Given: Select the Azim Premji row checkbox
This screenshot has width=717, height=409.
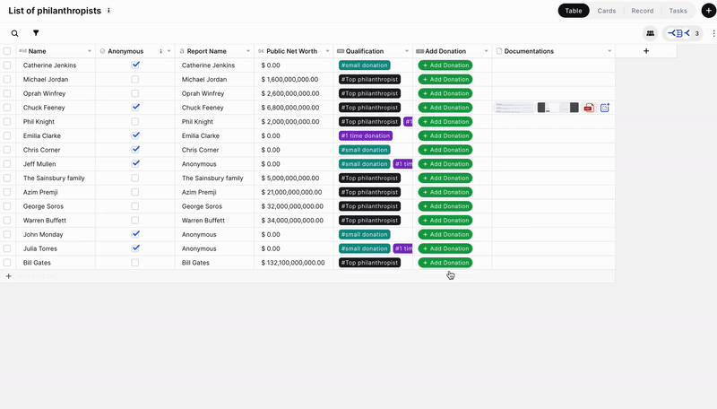Looking at the screenshot, I should 7,192.
